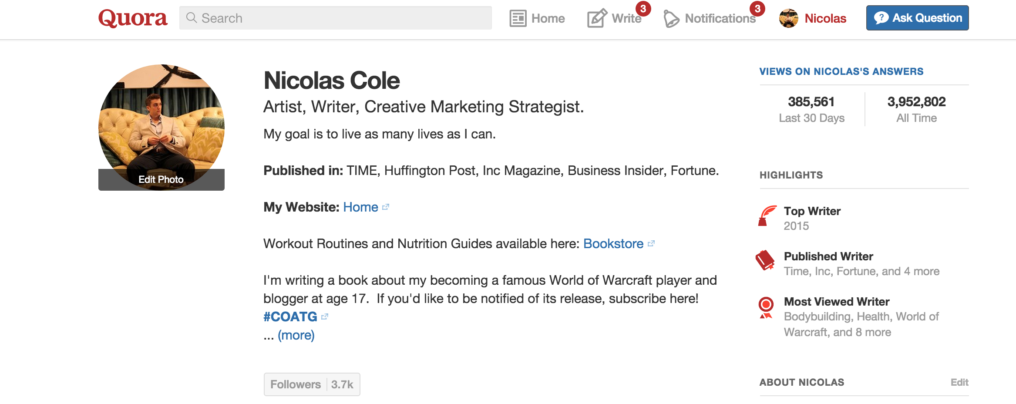Focus the Search input field
Viewport: 1016px width, 404px height.
pos(344,18)
